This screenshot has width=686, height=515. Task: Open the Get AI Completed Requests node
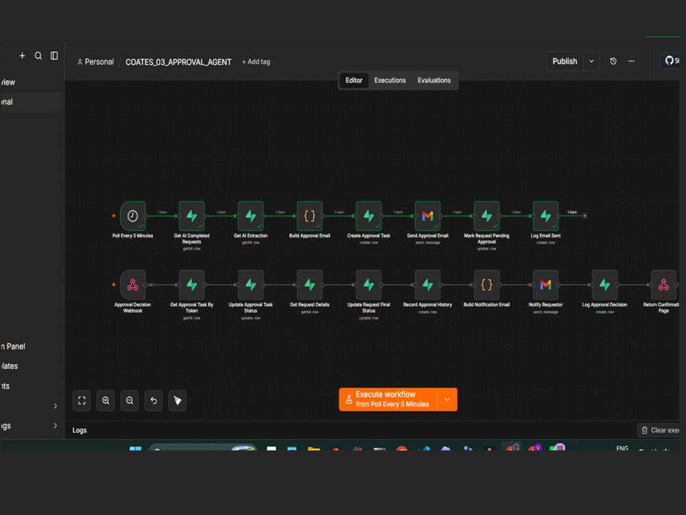point(191,216)
